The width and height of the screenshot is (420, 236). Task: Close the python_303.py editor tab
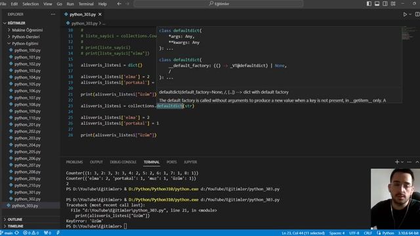100,14
